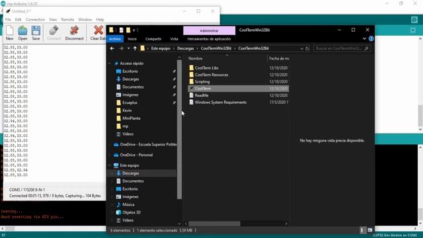Click Properties icon in Explorer title bar
The width and height of the screenshot is (423, 238).
(x=121, y=30)
